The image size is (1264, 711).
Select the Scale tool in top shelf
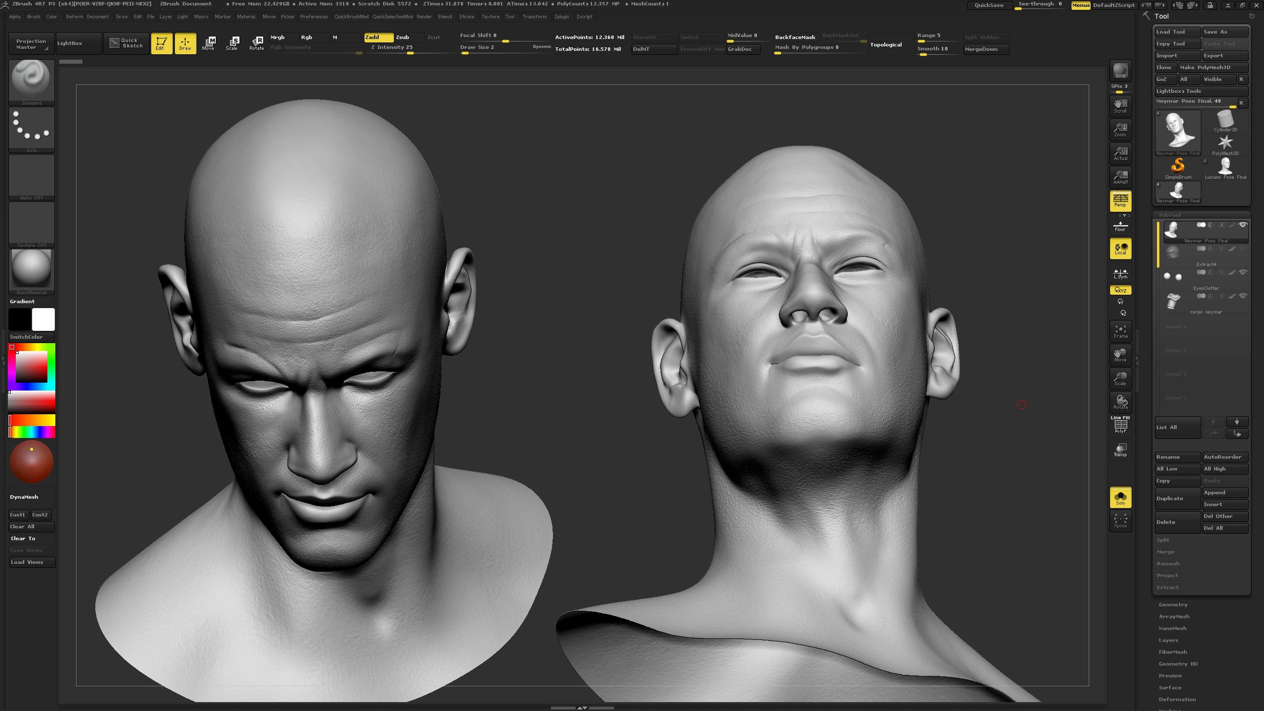232,43
